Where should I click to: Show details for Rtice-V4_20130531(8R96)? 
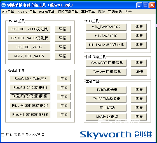(64, 115)
